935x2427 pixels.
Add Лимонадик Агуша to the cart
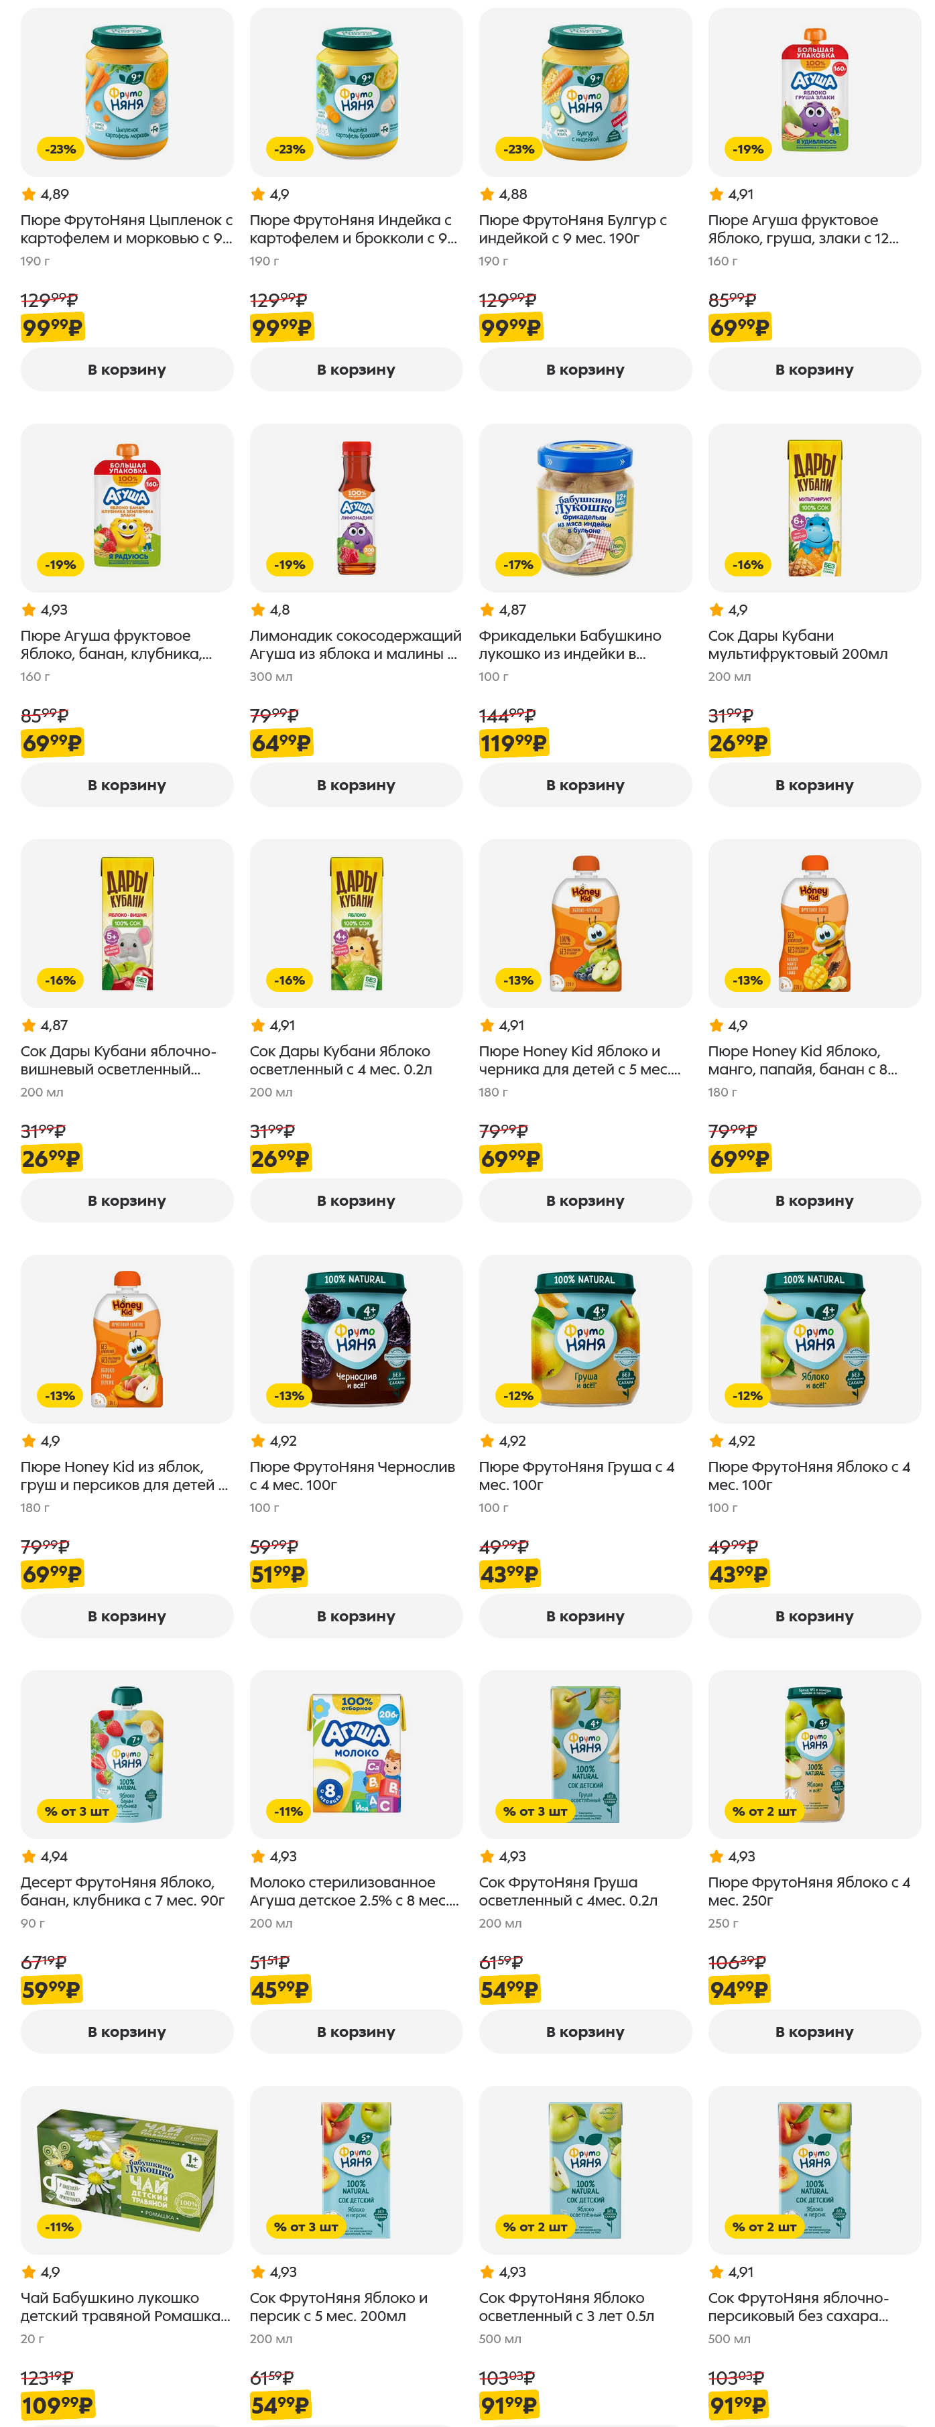point(355,785)
